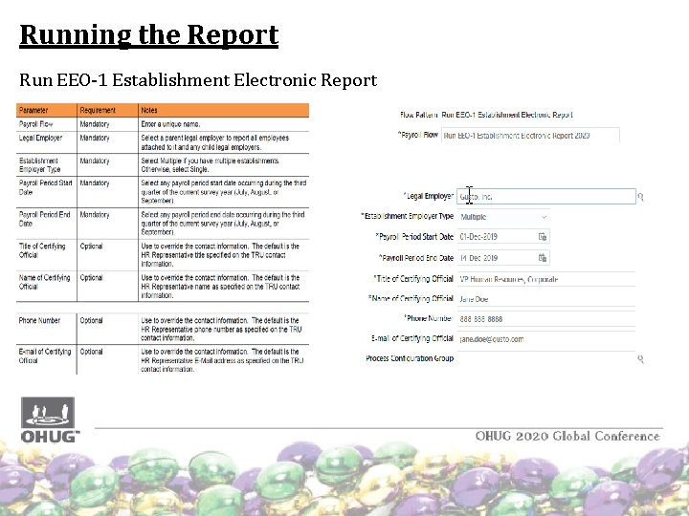
Task: Click the note beginning 'Select a parent legal employer'
Action: (x=215, y=142)
